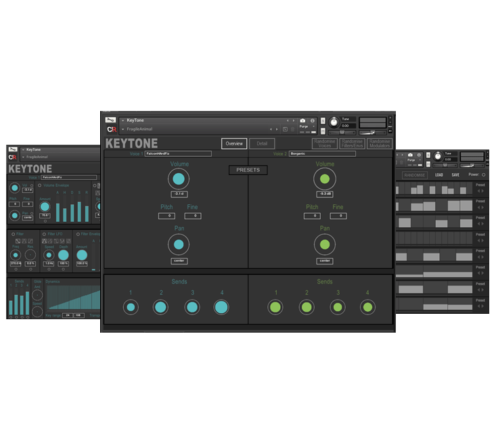Expand the FragileAnimal preset dropdown arrow
Viewport: 494px width, 443px height.
(123, 129)
